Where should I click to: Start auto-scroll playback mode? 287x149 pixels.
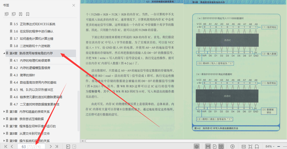tap(232, 146)
